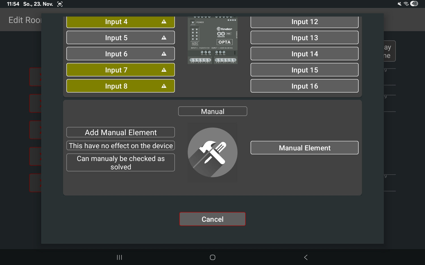Tap the Add Manual Element label
Viewport: 425px width, 265px height.
tap(120, 132)
